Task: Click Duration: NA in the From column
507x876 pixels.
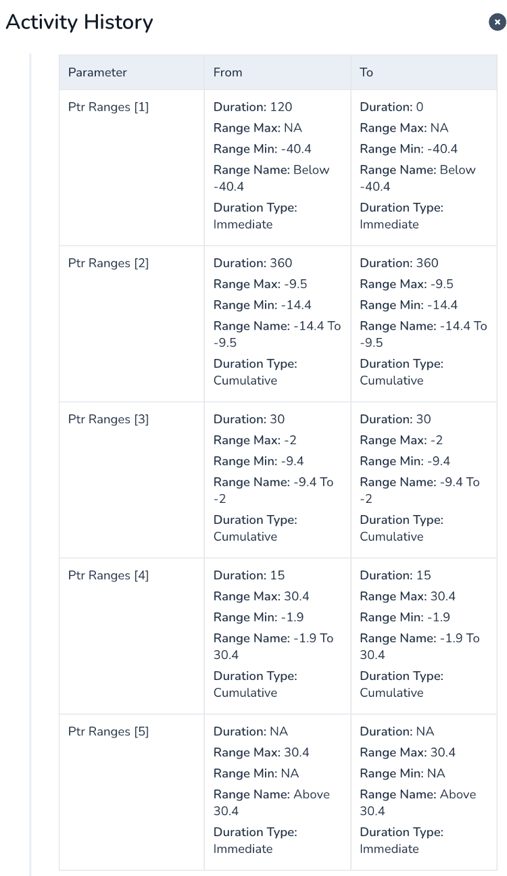Action: (x=251, y=731)
